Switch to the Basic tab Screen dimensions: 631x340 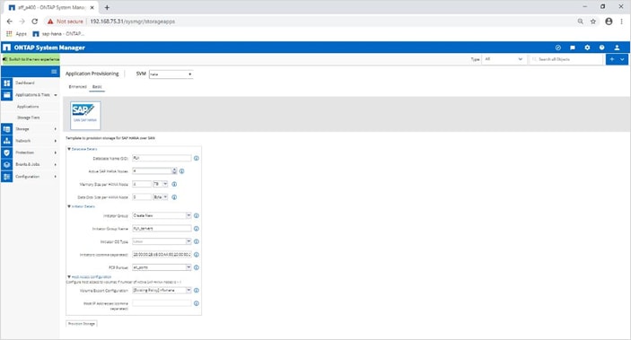(x=97, y=86)
